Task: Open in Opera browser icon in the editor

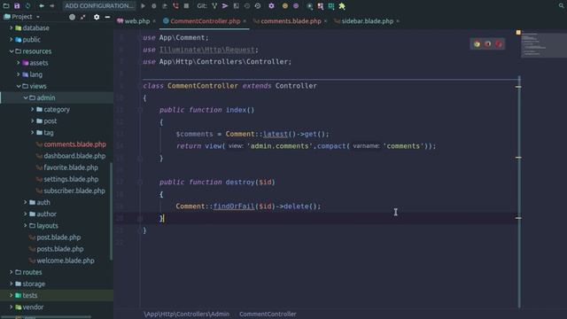Action: (x=499, y=44)
